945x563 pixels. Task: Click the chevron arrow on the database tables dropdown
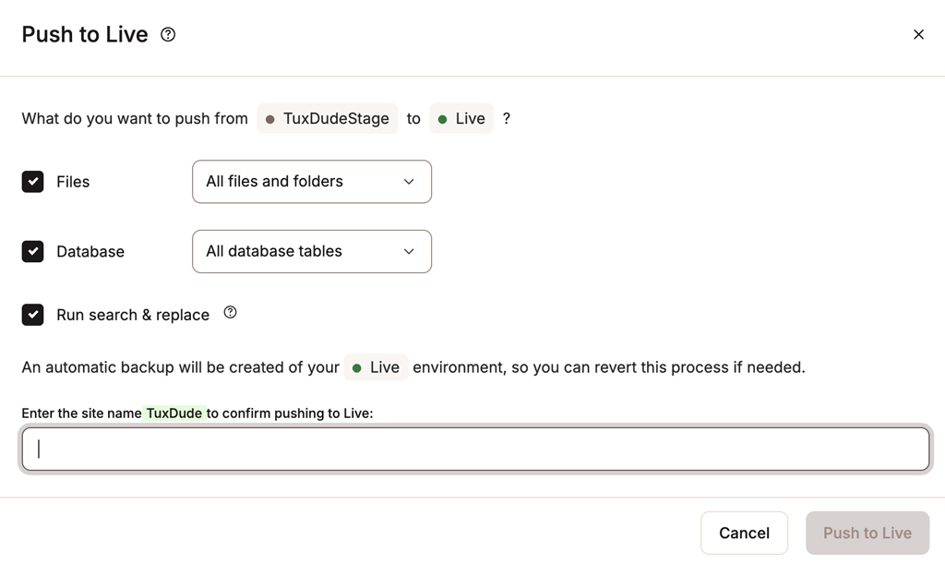[x=409, y=251]
